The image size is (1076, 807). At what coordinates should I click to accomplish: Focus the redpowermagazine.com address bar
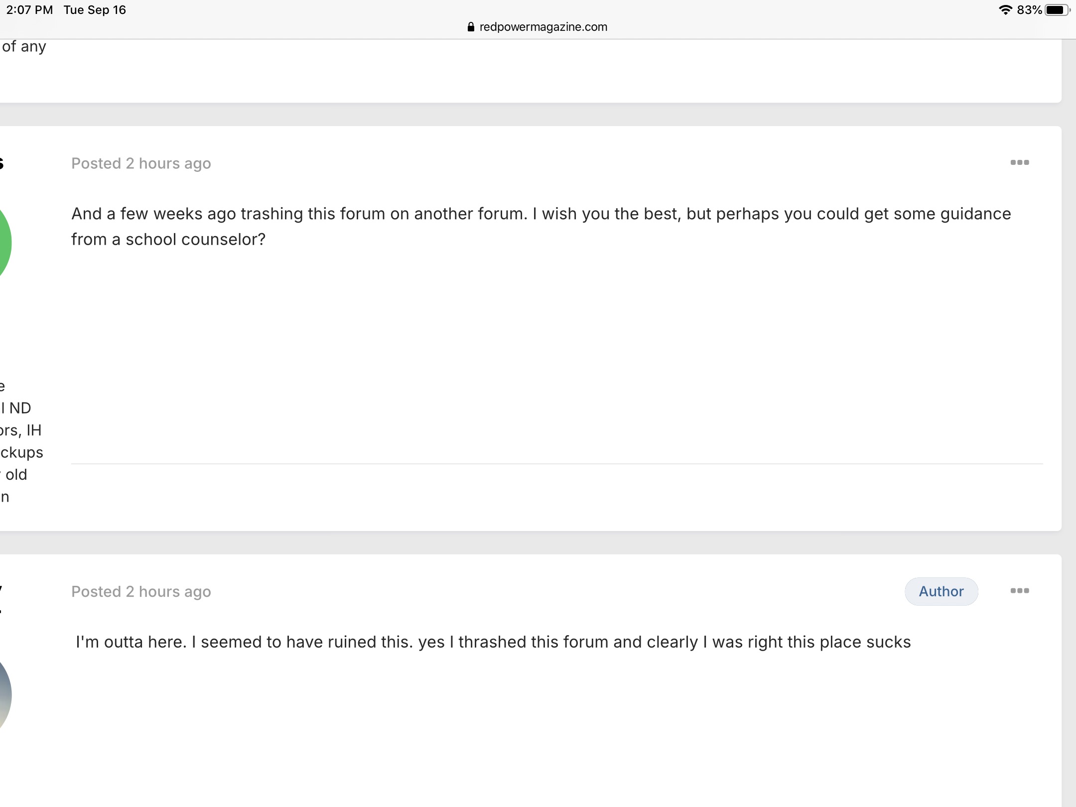(x=538, y=27)
